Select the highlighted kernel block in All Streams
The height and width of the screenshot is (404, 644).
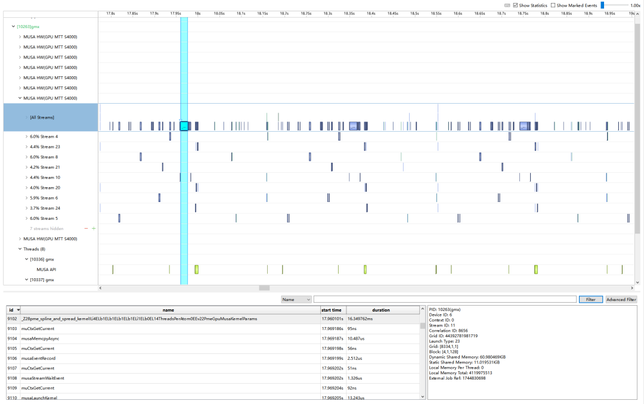184,126
